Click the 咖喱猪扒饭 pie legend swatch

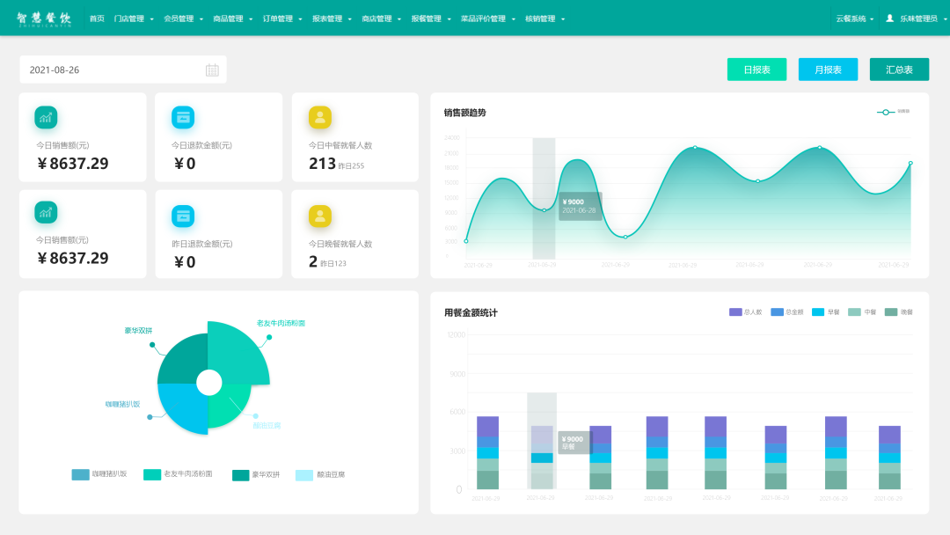tap(81, 474)
